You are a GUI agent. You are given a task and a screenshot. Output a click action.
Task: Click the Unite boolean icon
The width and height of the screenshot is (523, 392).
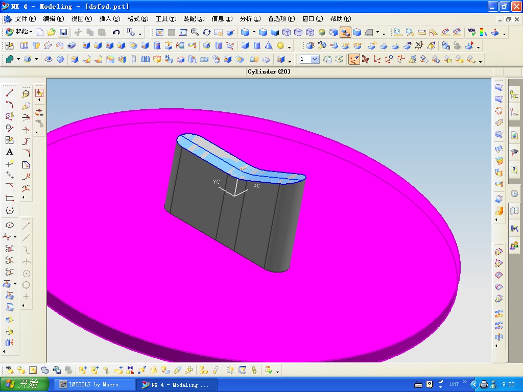10,59
